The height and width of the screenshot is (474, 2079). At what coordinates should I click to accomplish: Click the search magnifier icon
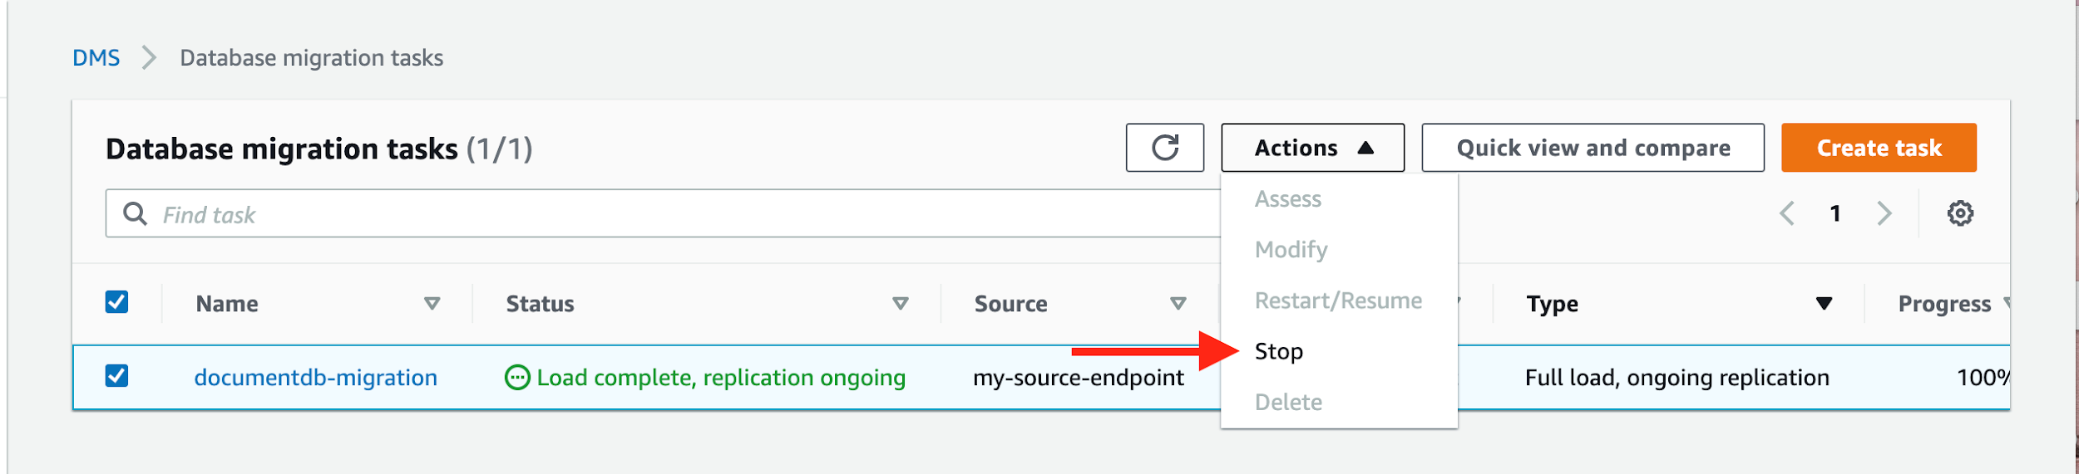[135, 214]
